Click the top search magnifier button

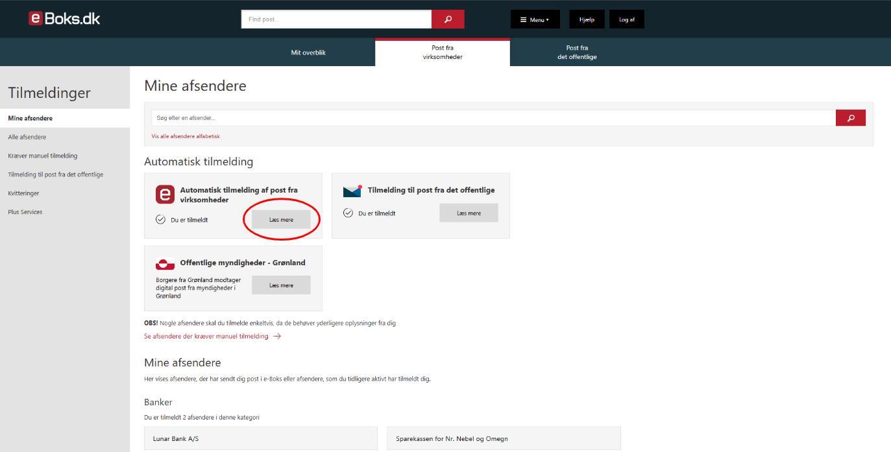click(448, 19)
